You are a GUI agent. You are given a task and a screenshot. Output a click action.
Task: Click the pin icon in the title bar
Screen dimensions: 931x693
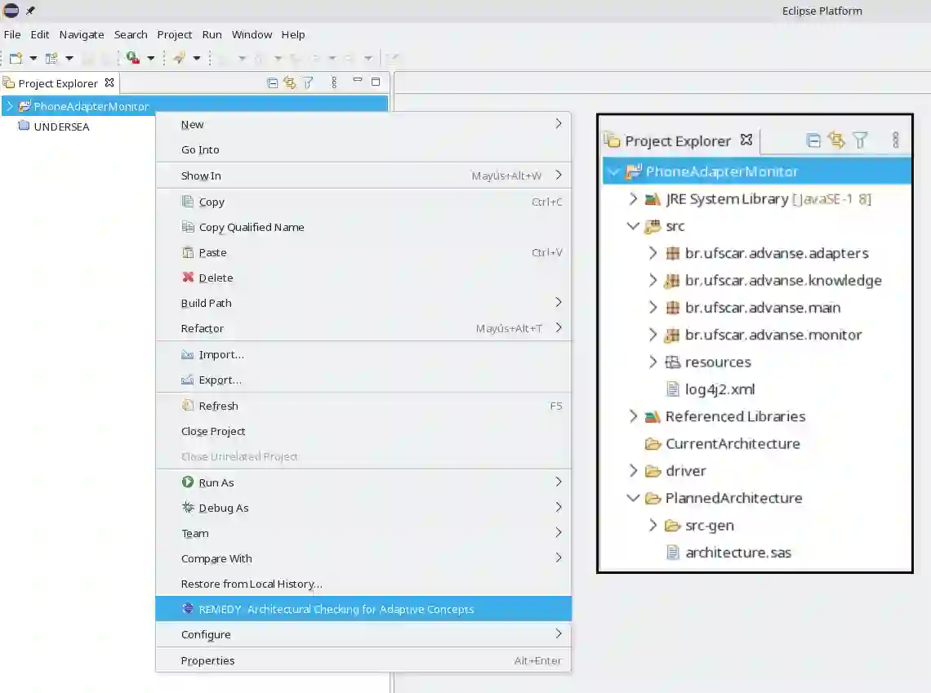coord(31,11)
